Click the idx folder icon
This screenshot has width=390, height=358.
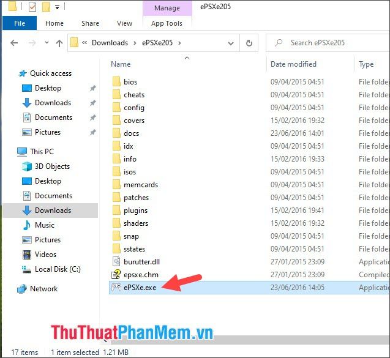coord(116,146)
